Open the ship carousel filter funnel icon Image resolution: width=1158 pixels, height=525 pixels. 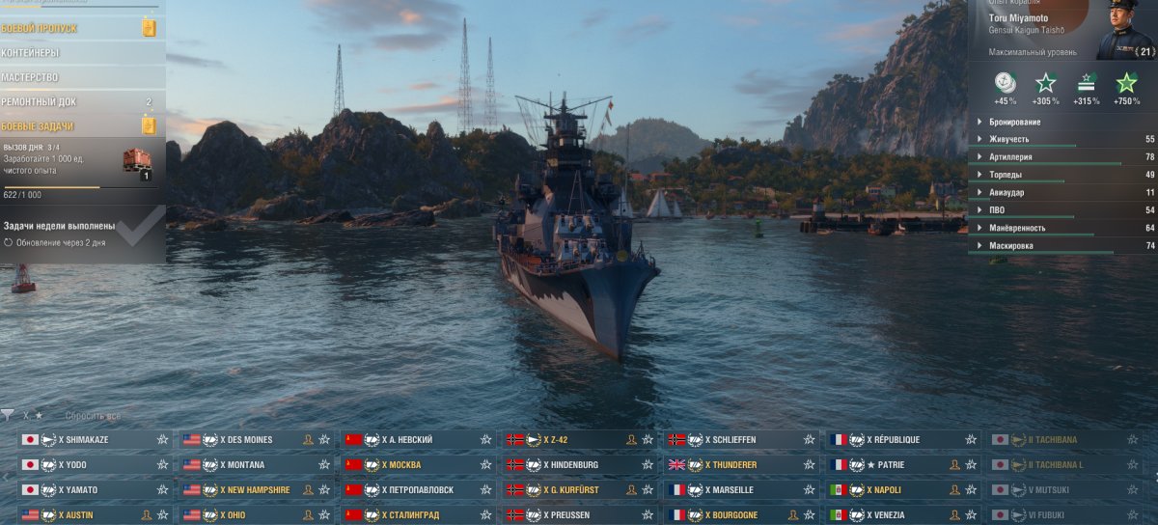point(7,415)
